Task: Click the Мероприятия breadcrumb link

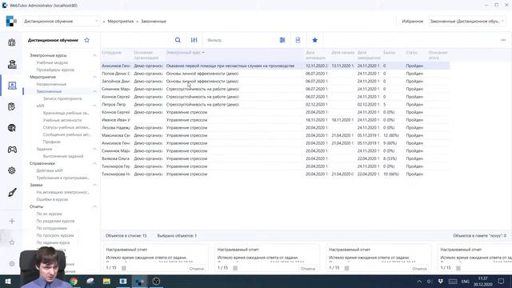Action: [x=121, y=22]
